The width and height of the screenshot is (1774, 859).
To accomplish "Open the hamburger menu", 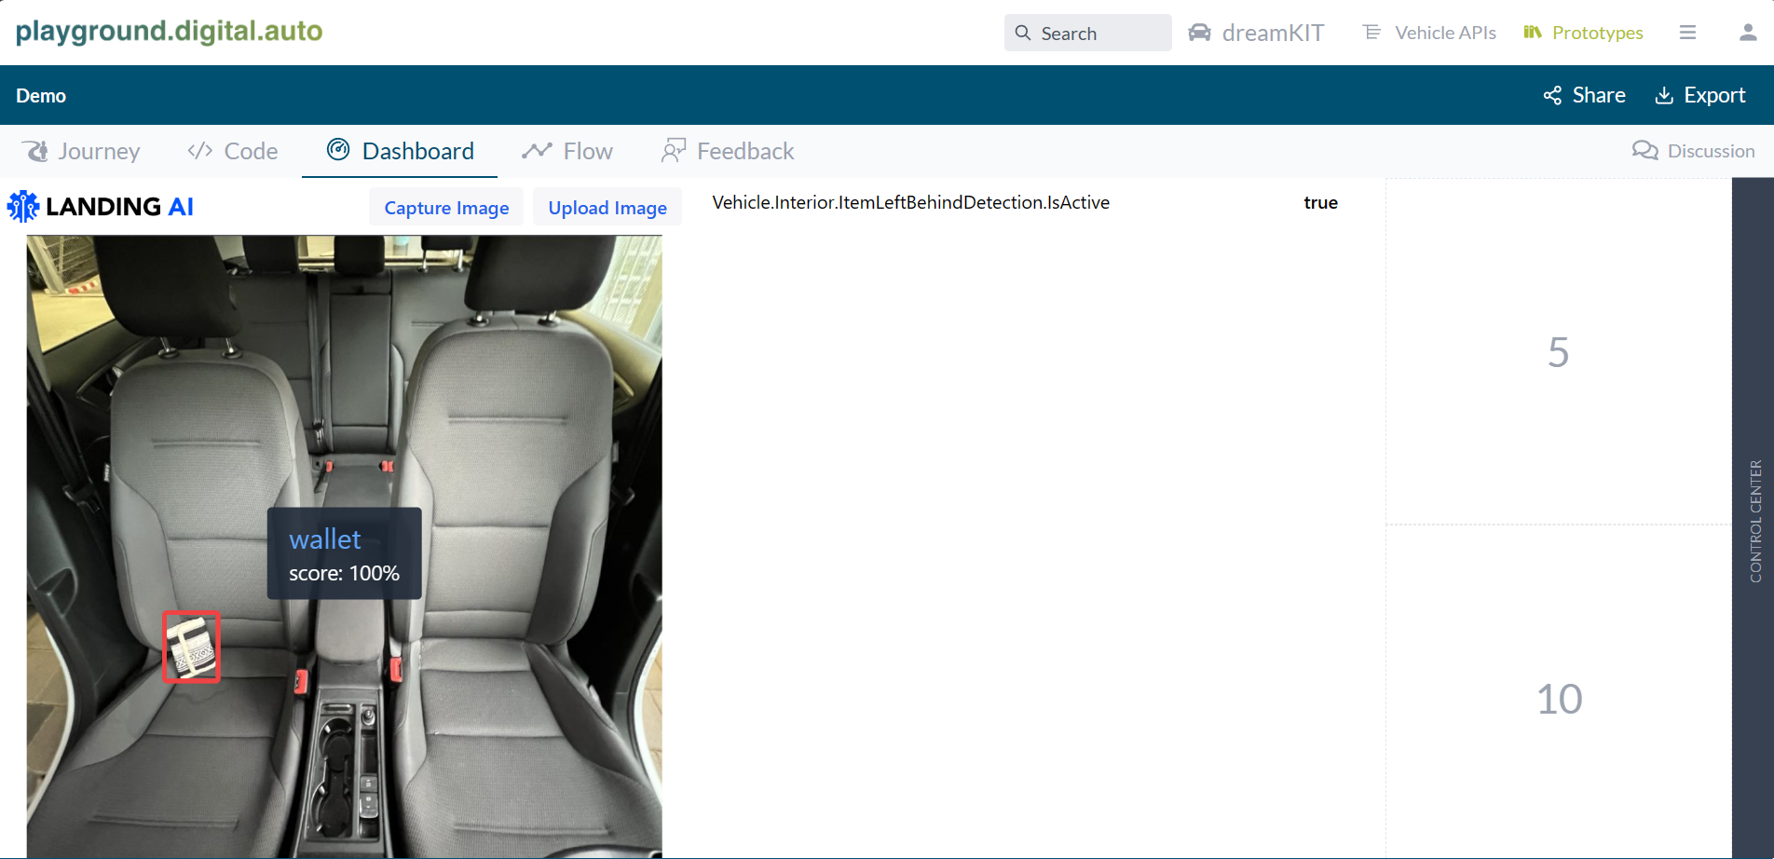I will (x=1687, y=32).
